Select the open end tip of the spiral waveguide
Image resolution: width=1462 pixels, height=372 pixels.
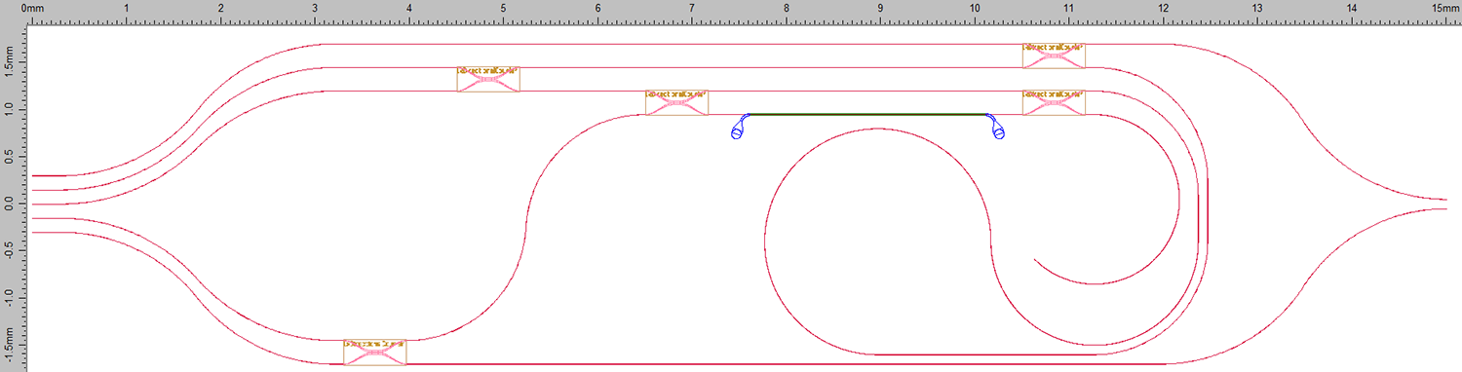coord(1035,260)
